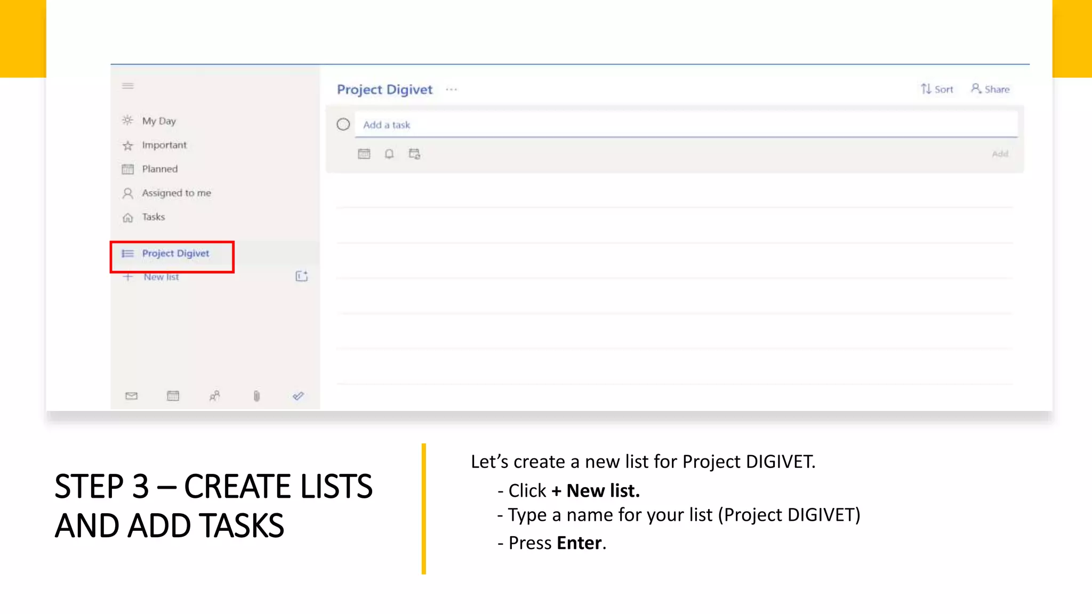Click the plus icon beside New list

128,277
